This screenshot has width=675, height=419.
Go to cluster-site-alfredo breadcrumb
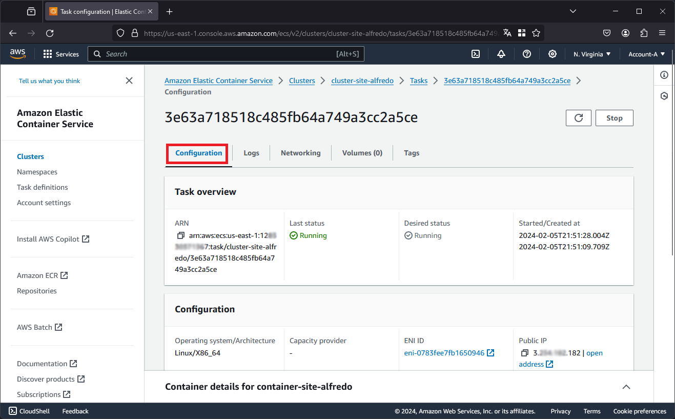point(362,81)
